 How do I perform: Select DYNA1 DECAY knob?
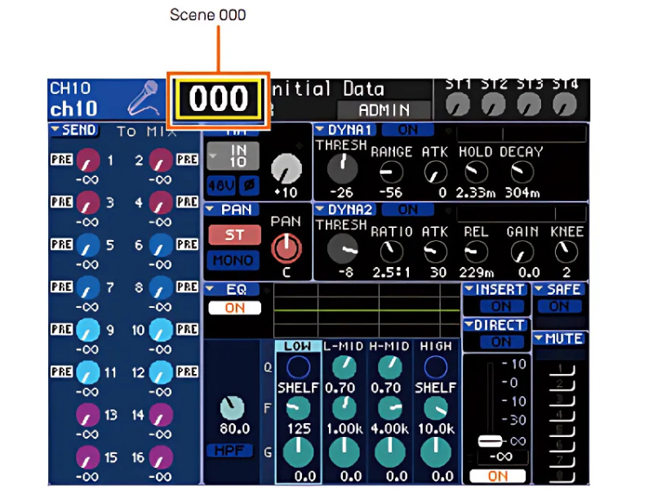(522, 172)
